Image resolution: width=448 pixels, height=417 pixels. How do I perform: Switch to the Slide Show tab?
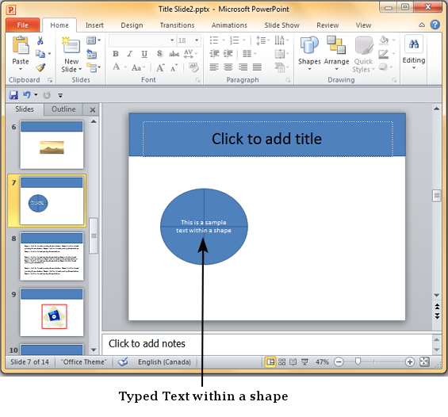click(x=282, y=25)
